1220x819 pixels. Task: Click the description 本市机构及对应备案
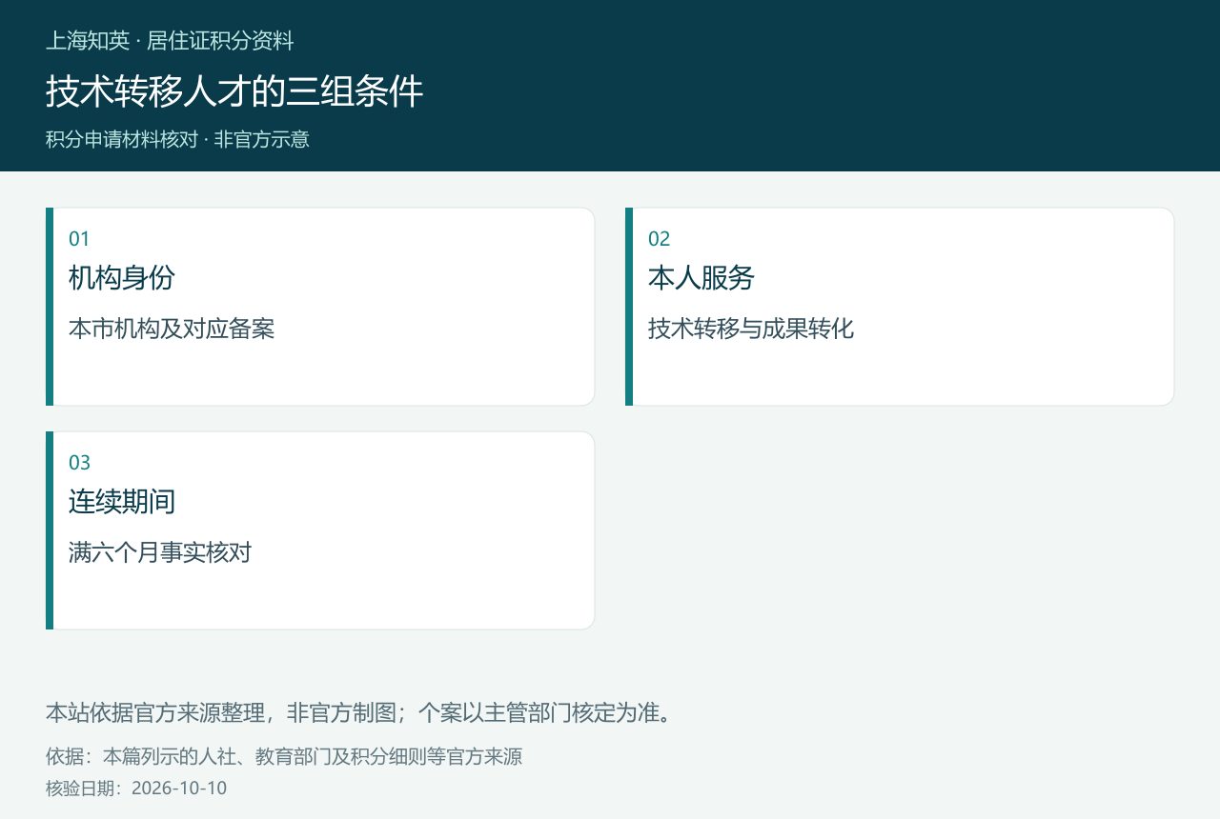(x=172, y=329)
